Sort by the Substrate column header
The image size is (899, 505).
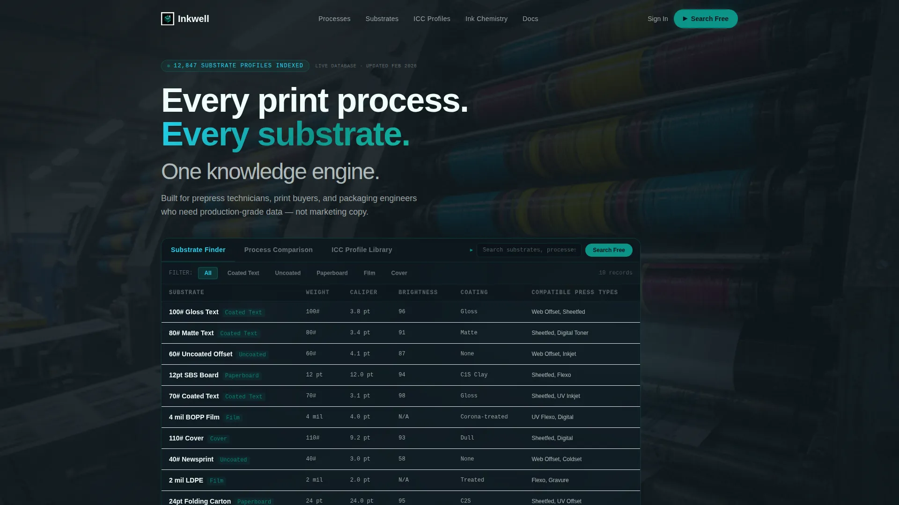click(186, 293)
